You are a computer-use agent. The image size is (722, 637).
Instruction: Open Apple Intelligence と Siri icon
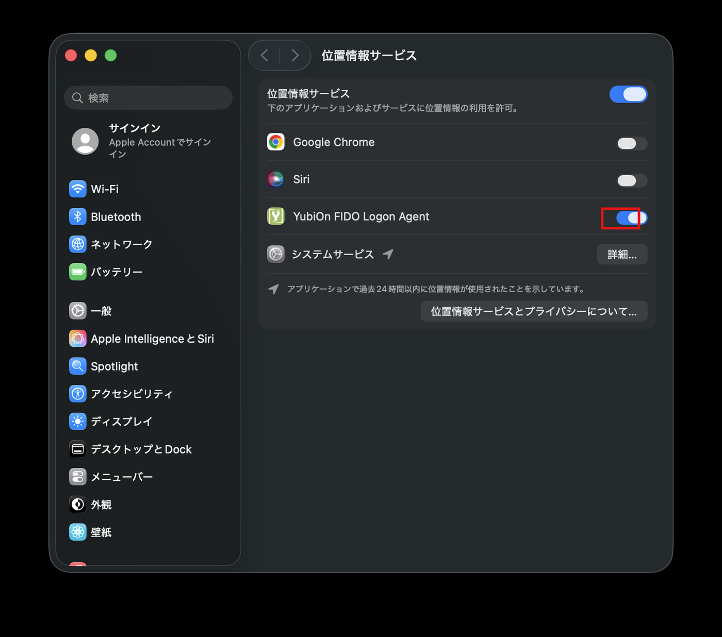click(78, 339)
